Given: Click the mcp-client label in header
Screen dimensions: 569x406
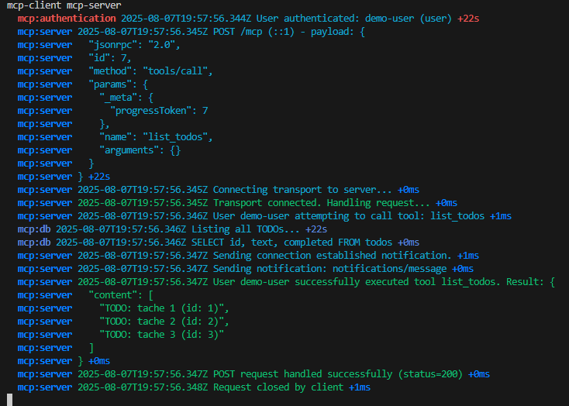Looking at the screenshot, I should coord(34,5).
